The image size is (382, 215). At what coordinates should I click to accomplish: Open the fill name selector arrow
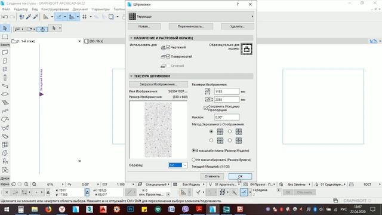click(x=252, y=17)
